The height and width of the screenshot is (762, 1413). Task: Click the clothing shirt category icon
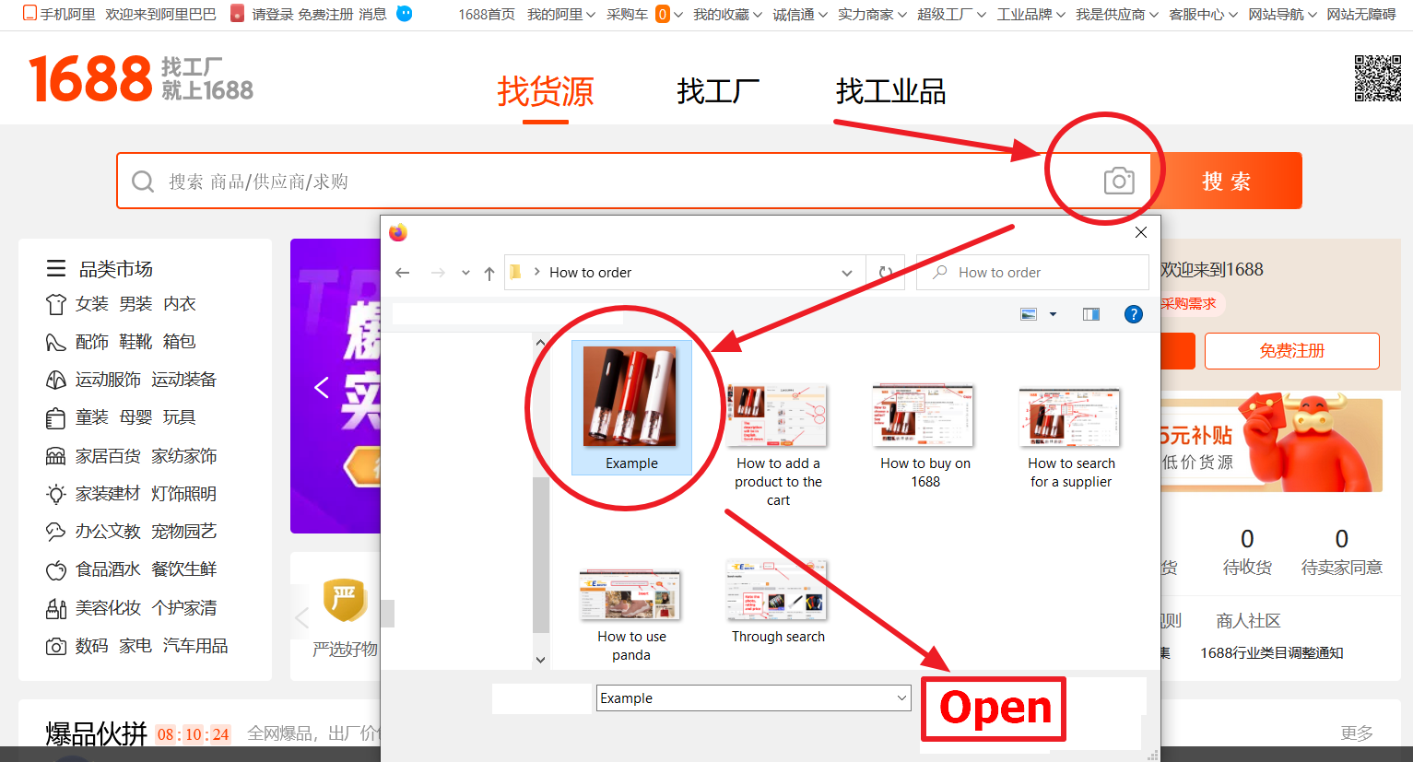(56, 304)
